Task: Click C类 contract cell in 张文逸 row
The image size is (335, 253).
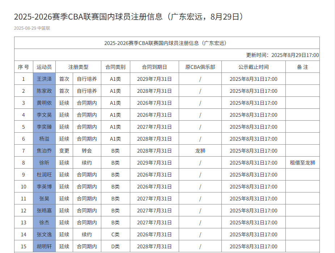Action: [115, 235]
